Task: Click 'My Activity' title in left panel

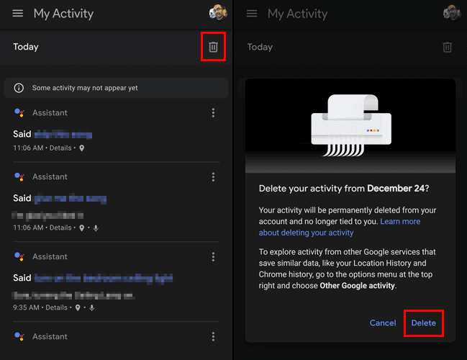Action: (x=63, y=14)
